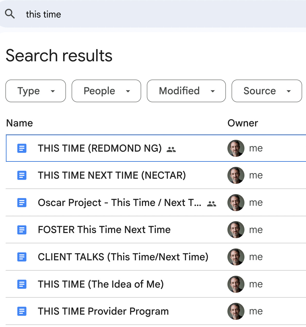Click owner "me" text in THIS TIME Provider Program row
Image resolution: width=306 pixels, height=327 pixels.
tap(256, 312)
